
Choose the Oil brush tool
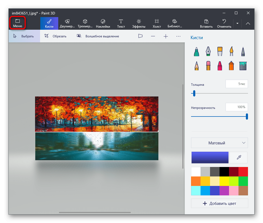[220, 52]
